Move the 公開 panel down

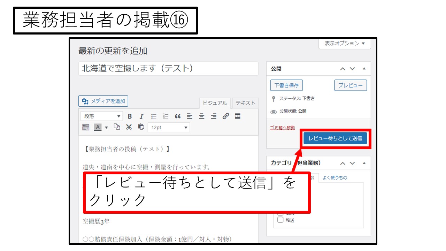click(x=352, y=69)
